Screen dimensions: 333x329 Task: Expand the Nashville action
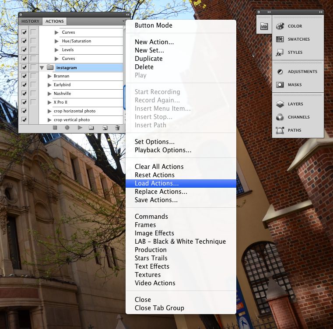tap(49, 94)
